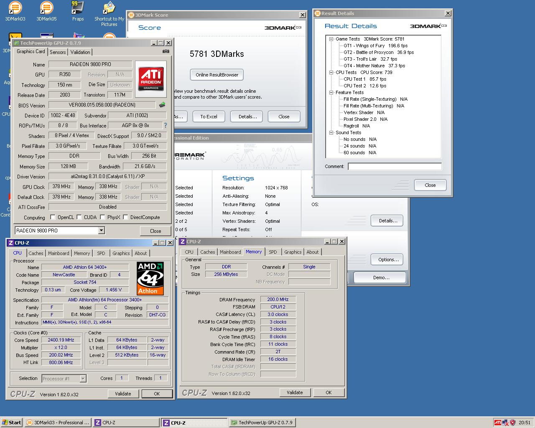Switch to the Validation tab in GPU-Z
The image size is (535, 428).
point(80,52)
